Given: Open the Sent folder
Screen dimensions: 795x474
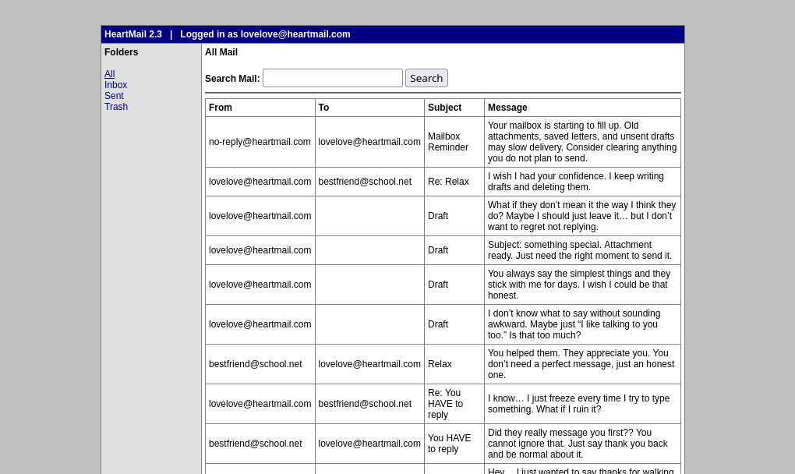Looking at the screenshot, I should click(114, 96).
